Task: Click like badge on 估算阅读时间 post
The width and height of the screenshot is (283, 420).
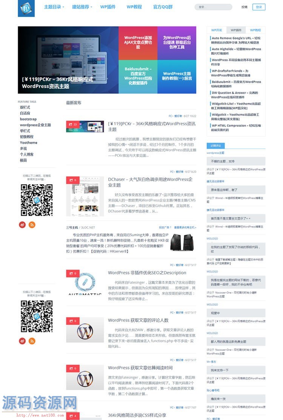Action: 73,369
